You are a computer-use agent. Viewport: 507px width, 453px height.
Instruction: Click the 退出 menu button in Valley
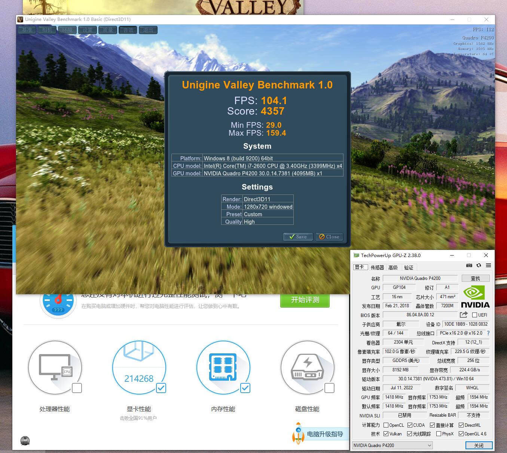[148, 30]
